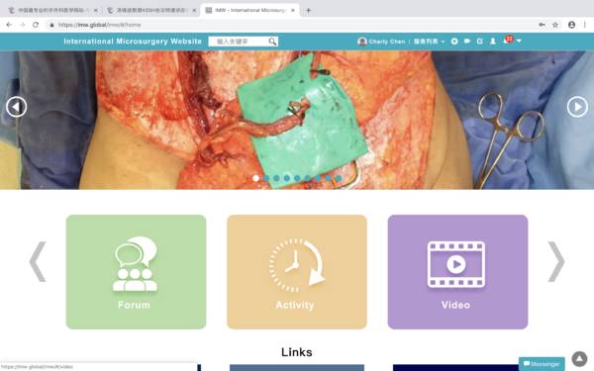Open the Messenger chat button

[x=542, y=364]
